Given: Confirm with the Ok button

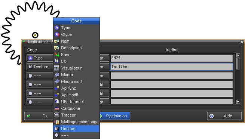Looking at the screenshot, I should coord(39,116).
